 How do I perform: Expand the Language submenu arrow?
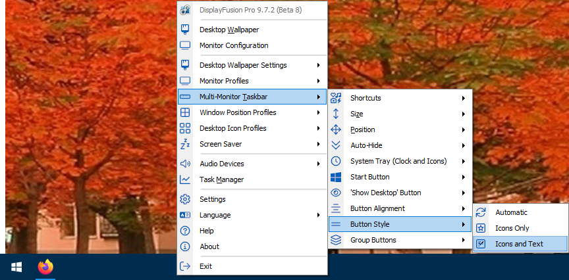pos(319,215)
